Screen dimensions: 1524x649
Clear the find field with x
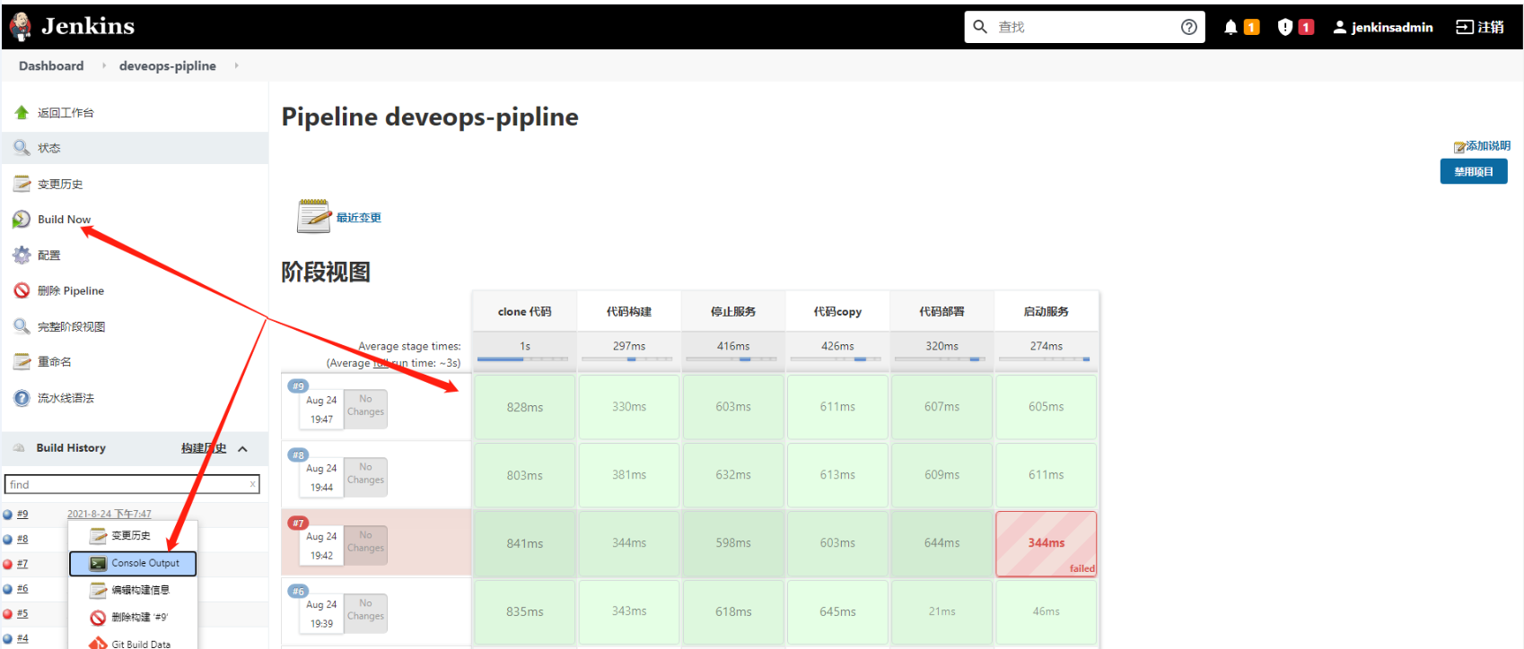tap(252, 484)
